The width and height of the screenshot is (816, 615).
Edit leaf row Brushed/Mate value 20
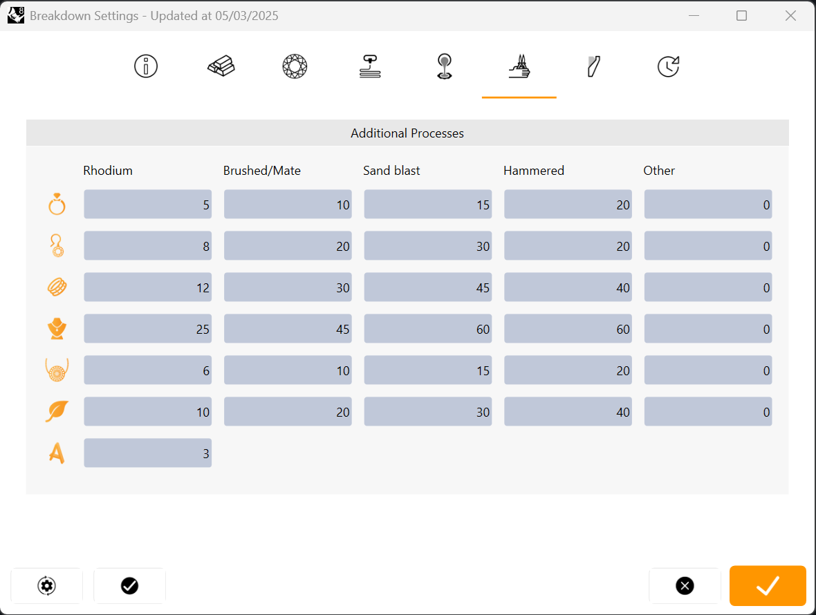pyautogui.click(x=288, y=411)
